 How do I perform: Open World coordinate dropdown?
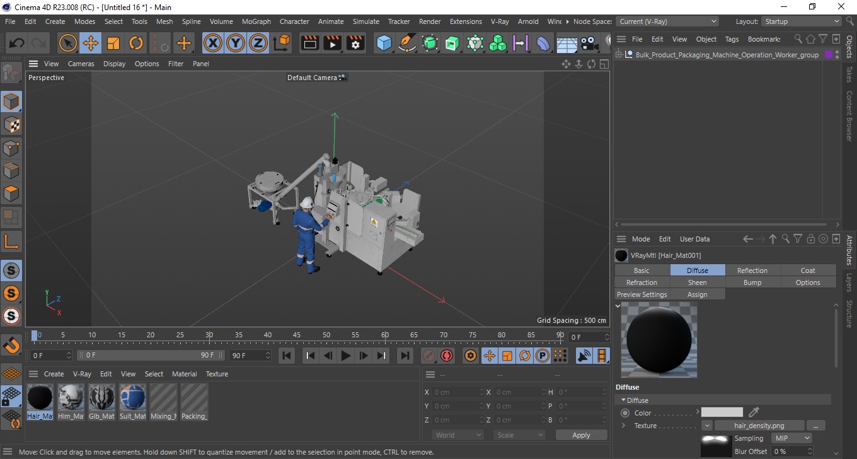point(458,435)
